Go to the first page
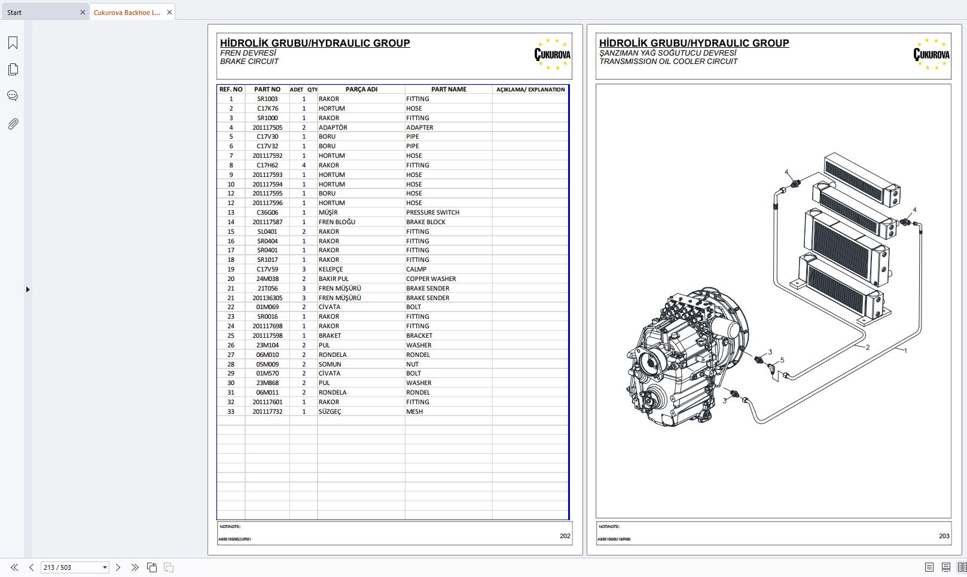Screen dimensions: 967x577 click(x=14, y=567)
